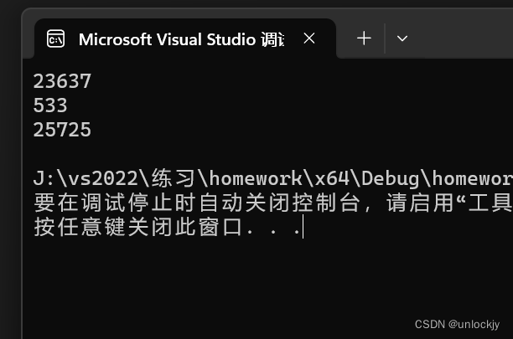Click the line about auto-closing the console
513x339 pixels.
coord(273,203)
